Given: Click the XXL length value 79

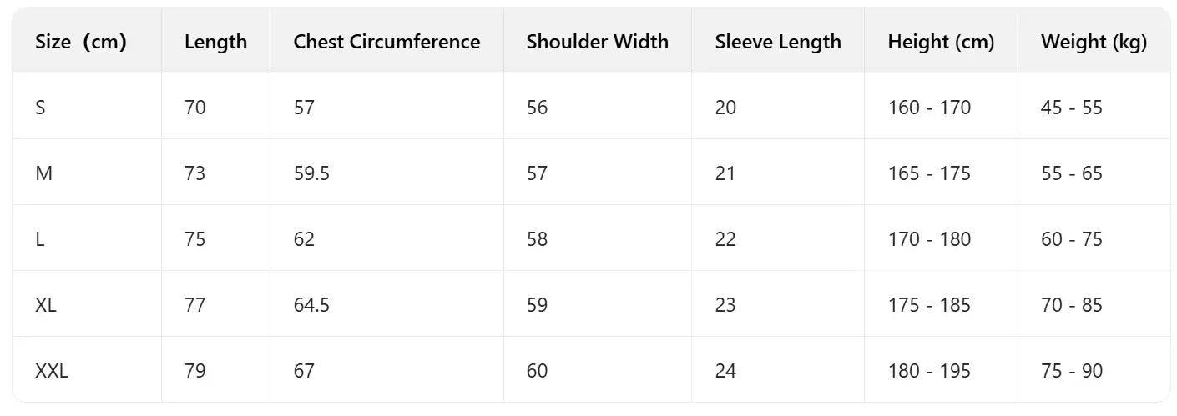Looking at the screenshot, I should pyautogui.click(x=195, y=371).
